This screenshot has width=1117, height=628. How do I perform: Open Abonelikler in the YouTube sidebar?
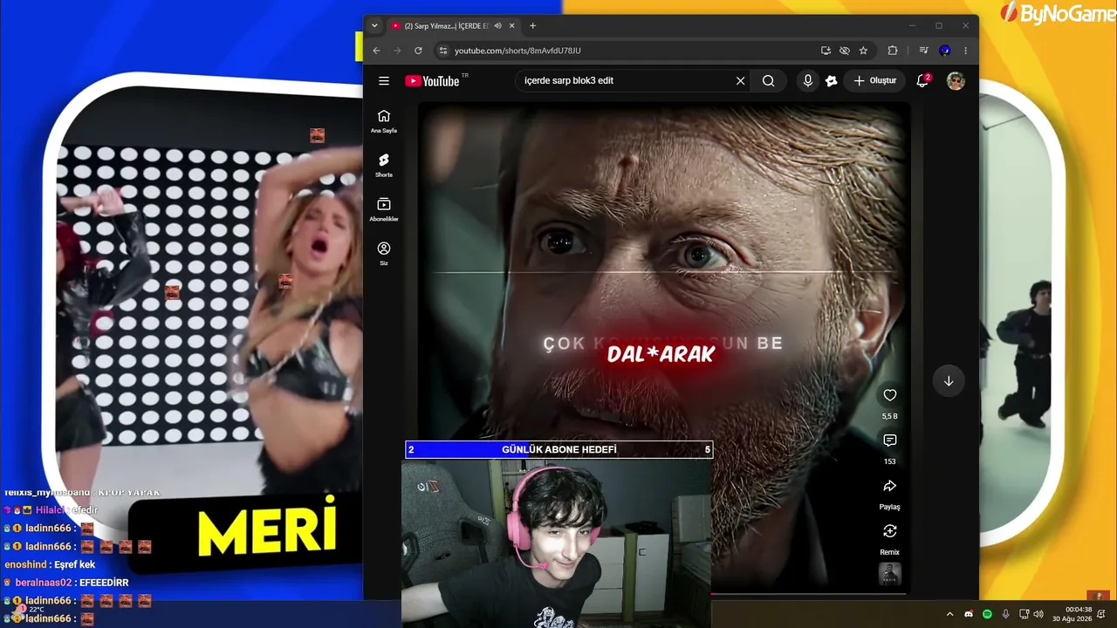pyautogui.click(x=384, y=209)
